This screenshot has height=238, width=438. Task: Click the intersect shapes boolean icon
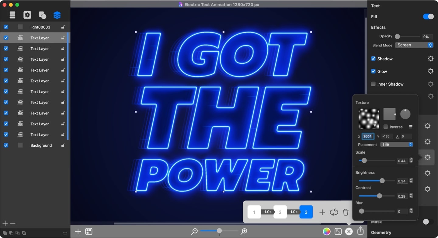click(x=17, y=233)
